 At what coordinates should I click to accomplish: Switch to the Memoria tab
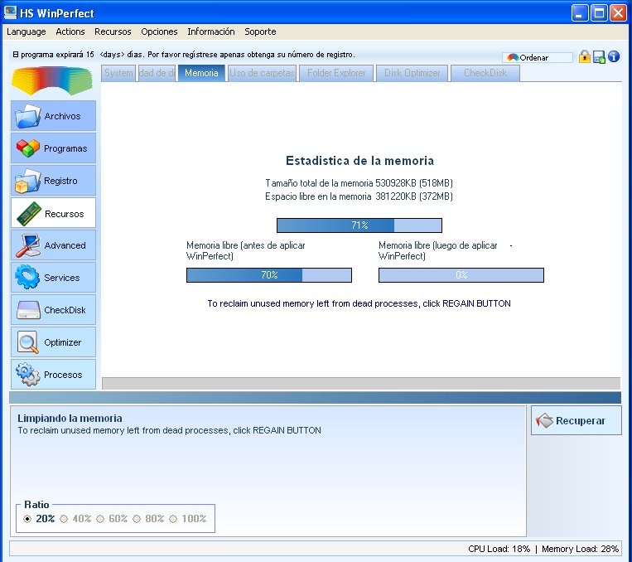tap(201, 73)
